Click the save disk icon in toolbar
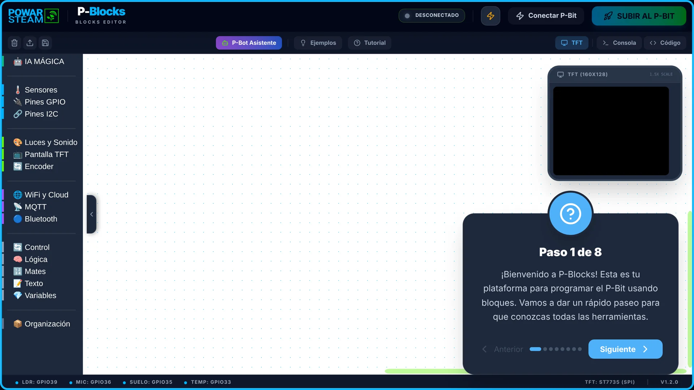The image size is (694, 390). 45,43
